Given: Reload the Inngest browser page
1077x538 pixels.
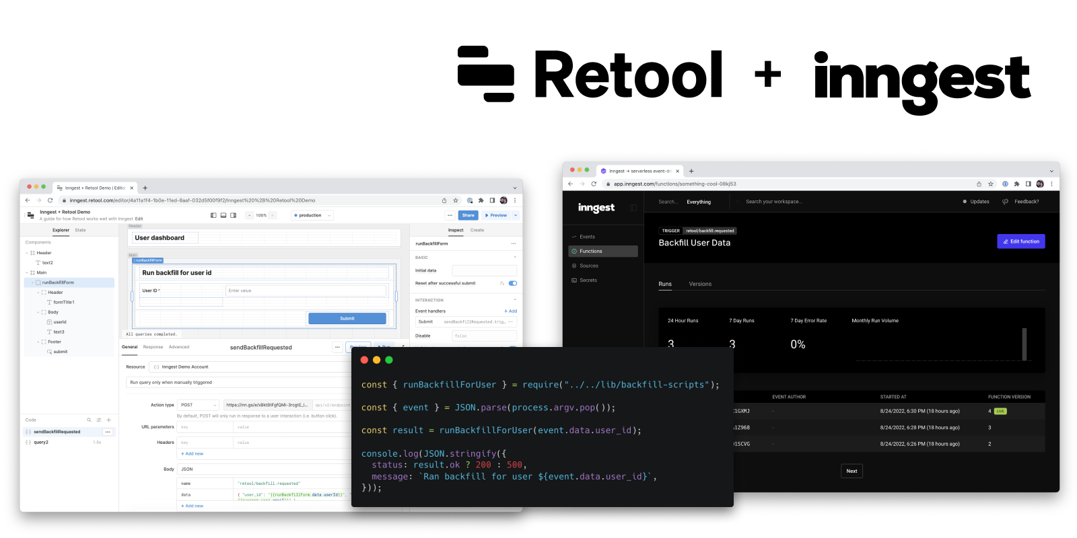Looking at the screenshot, I should pyautogui.click(x=594, y=184).
